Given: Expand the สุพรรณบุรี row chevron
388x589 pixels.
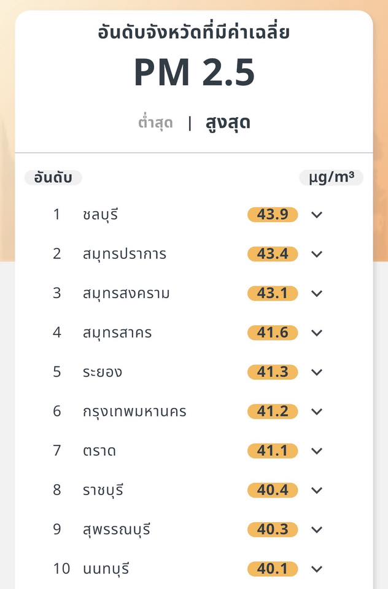Looking at the screenshot, I should pos(317,529).
